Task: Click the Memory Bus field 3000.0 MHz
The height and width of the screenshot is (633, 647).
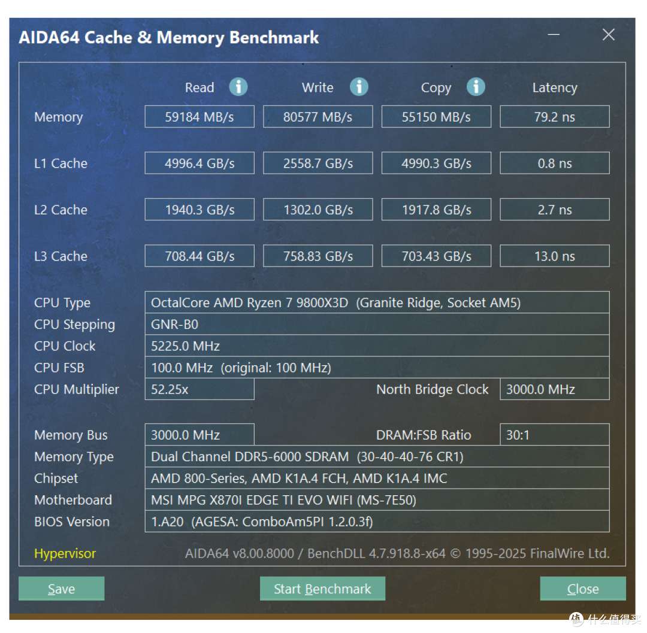Action: tap(199, 435)
